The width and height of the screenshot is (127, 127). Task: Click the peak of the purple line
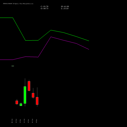point(51,37)
